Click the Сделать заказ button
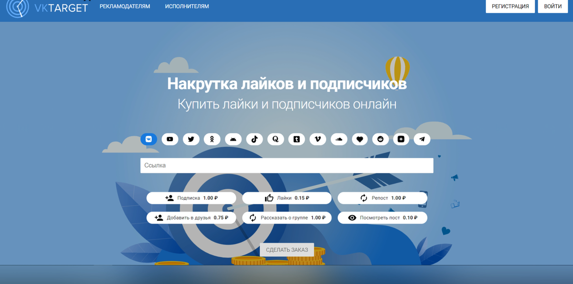 click(286, 250)
